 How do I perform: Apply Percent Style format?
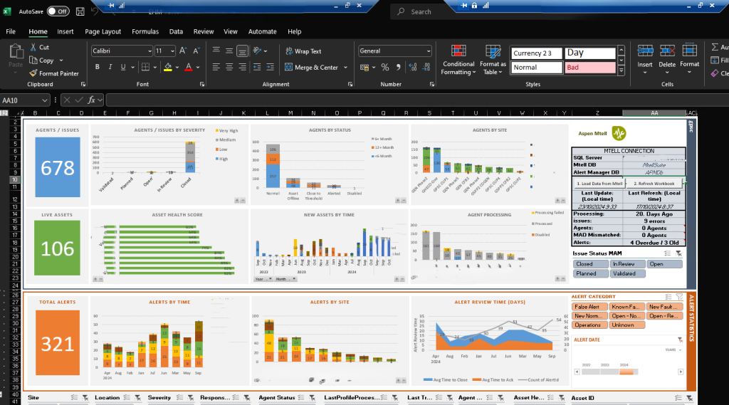tap(385, 68)
